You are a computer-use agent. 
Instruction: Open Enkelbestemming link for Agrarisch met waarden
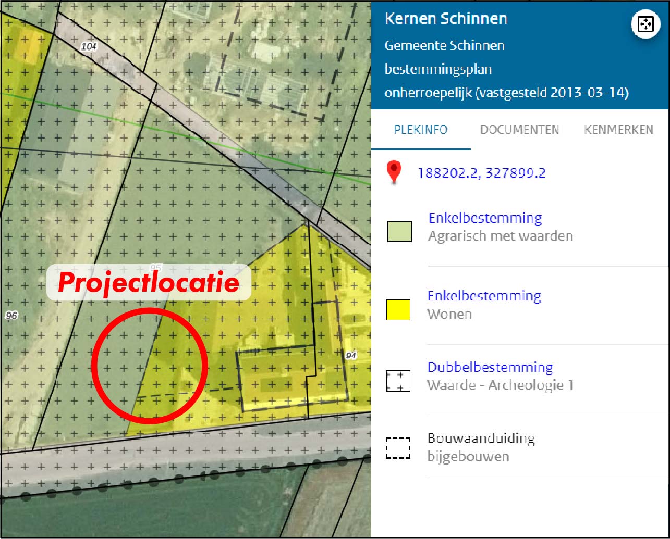(485, 218)
